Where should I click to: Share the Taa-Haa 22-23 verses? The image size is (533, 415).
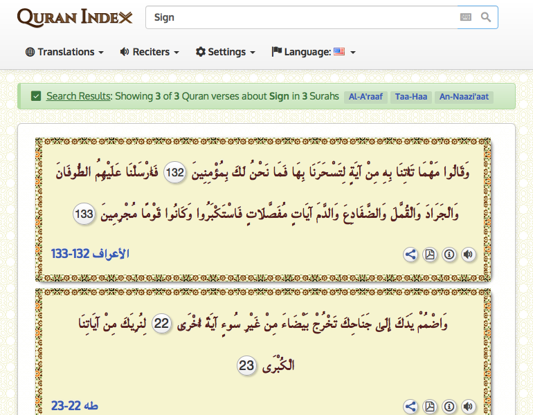(410, 407)
